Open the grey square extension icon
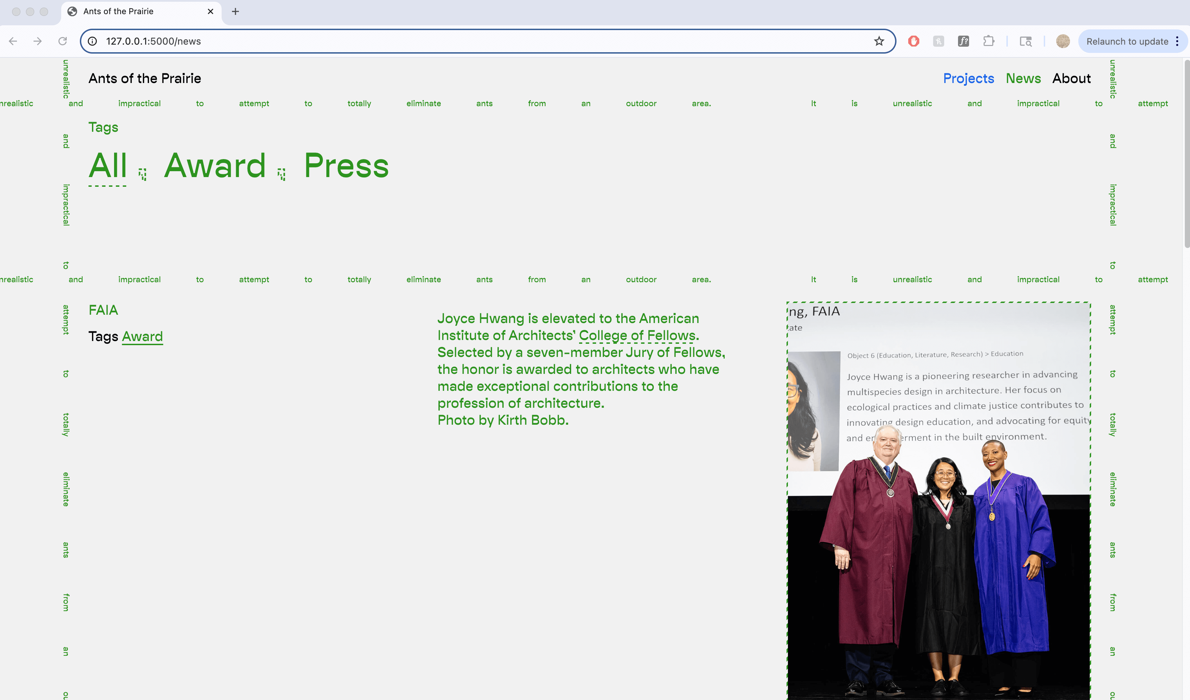Viewport: 1190px width, 700px height. click(x=938, y=41)
